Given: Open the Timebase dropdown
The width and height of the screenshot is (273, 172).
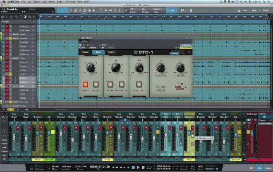Looking at the screenshot, I should (146, 9).
